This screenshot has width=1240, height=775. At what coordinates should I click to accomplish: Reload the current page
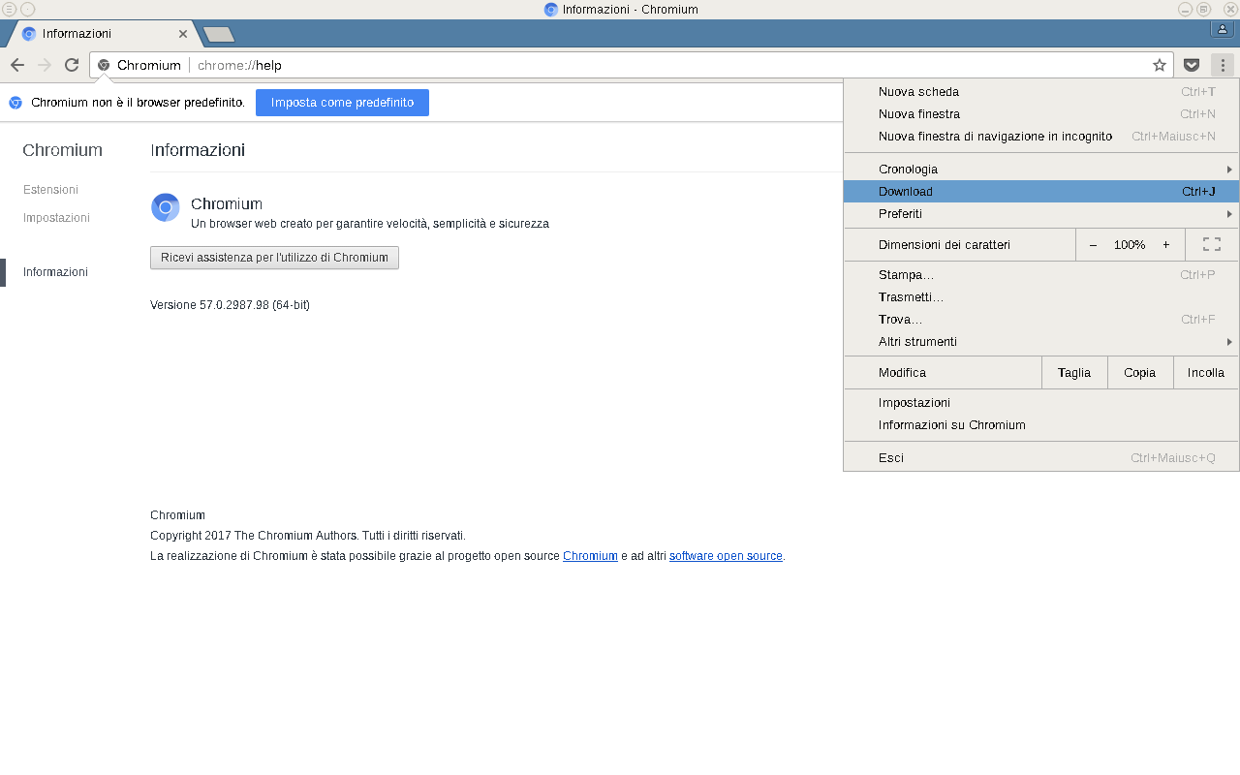(x=72, y=65)
